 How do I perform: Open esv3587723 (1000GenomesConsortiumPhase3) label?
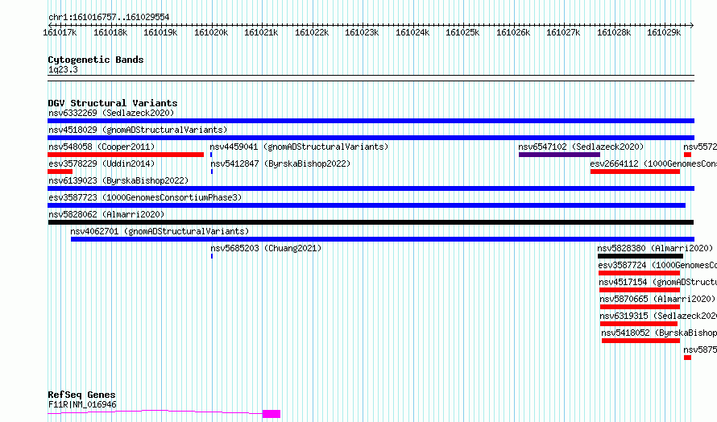pos(145,197)
